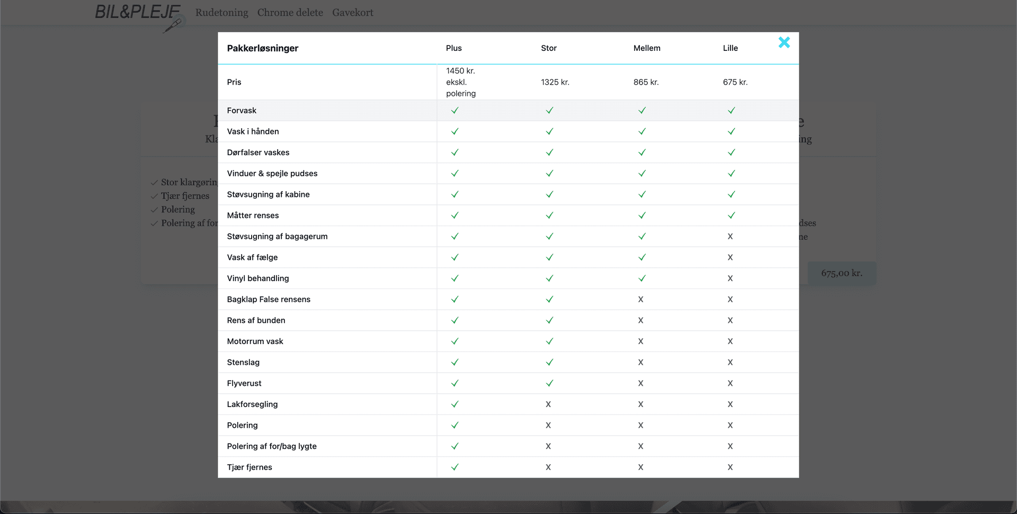This screenshot has width=1017, height=514.
Task: Select the Plus column header
Action: [x=453, y=48]
